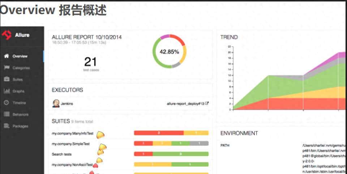Open my.company.SimpleTest suite
Screen dimensions: 347x174
click(71, 144)
